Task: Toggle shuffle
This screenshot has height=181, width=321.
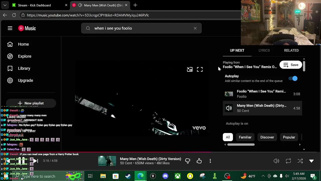Action: 300,161
